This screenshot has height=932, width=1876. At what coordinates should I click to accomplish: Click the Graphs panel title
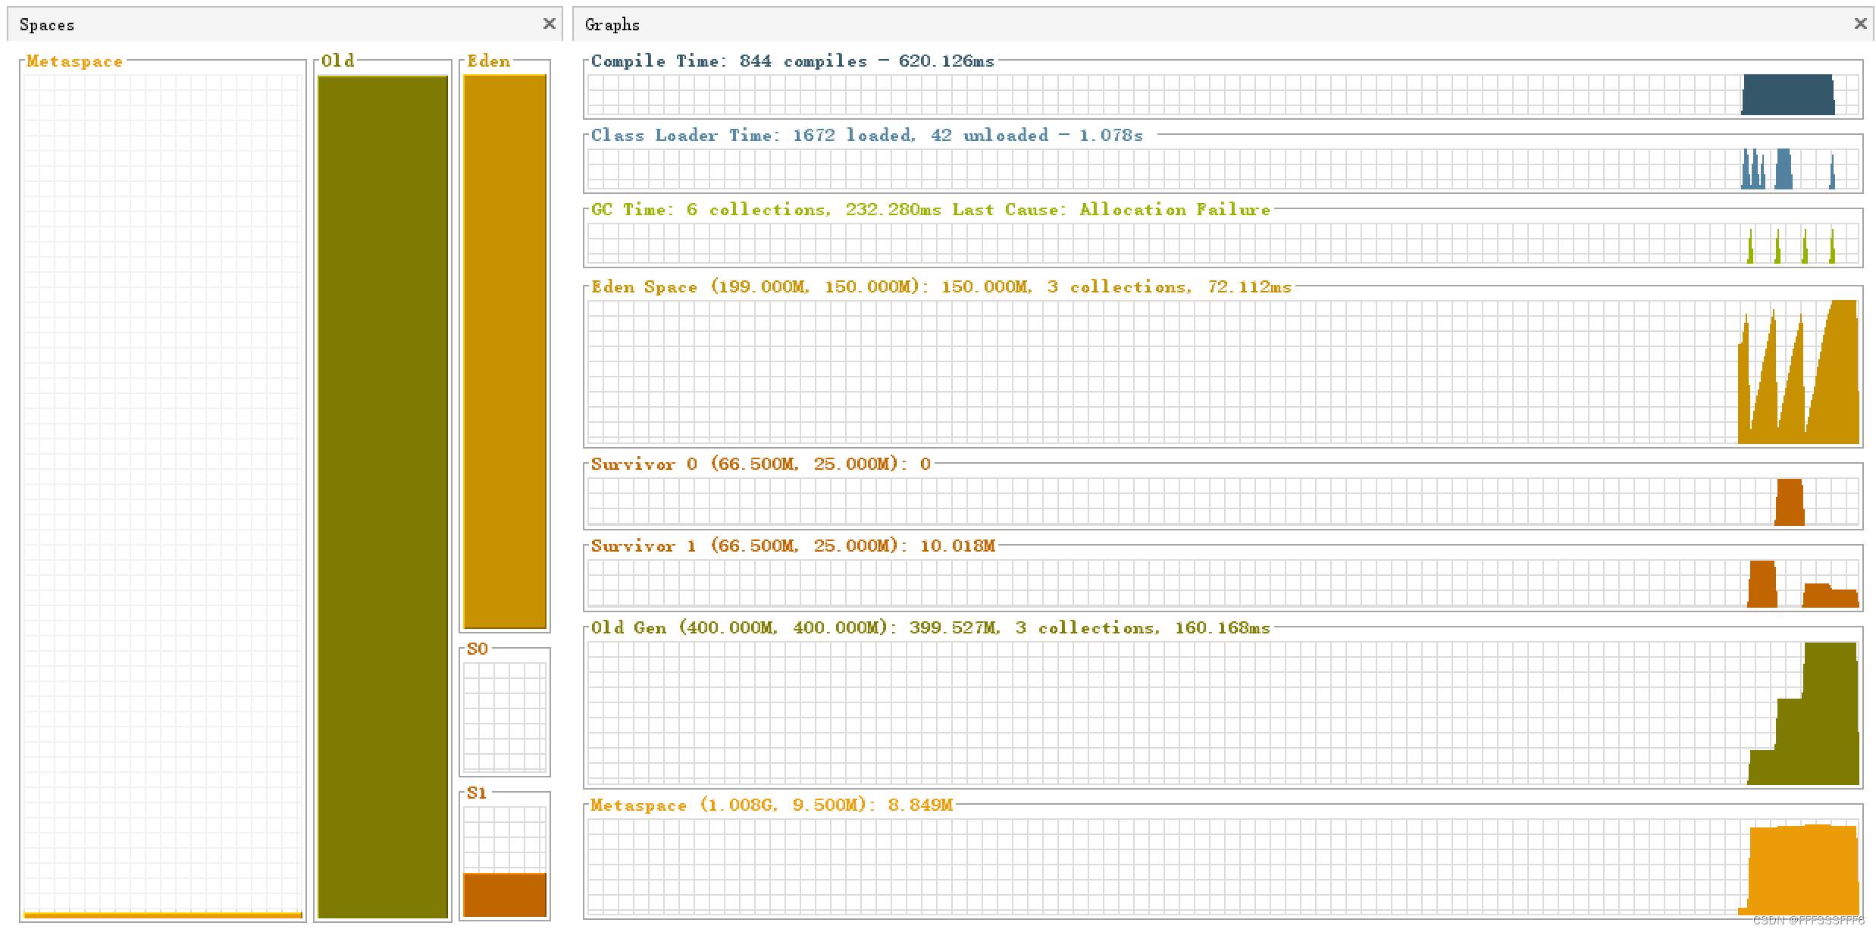[612, 25]
